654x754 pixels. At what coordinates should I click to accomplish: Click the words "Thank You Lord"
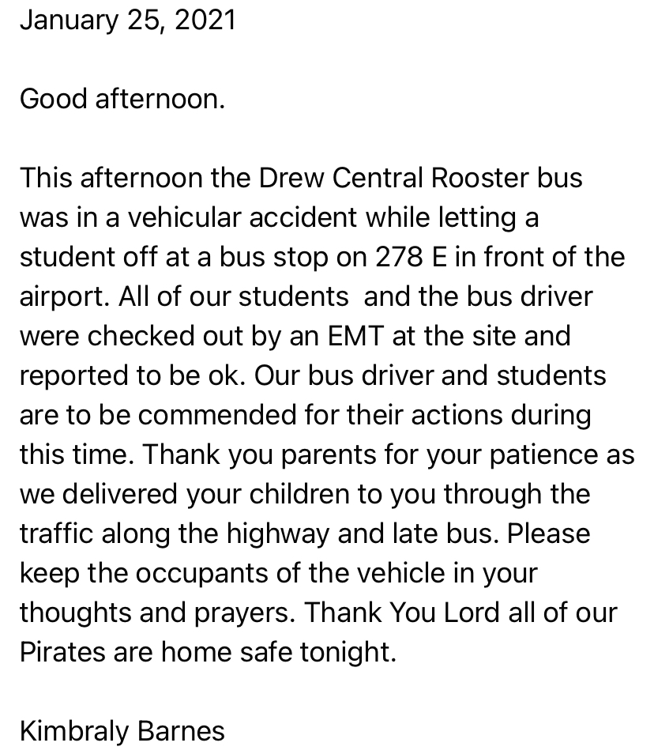click(397, 613)
